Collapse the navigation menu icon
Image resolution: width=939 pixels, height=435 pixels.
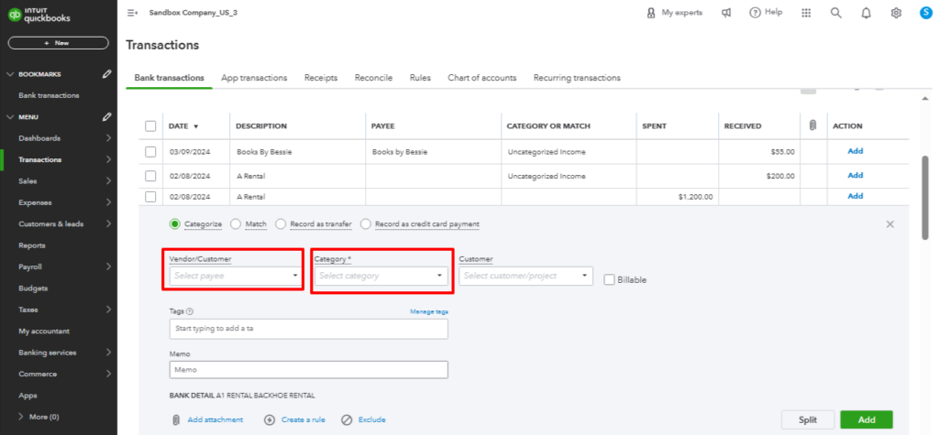pyautogui.click(x=132, y=13)
